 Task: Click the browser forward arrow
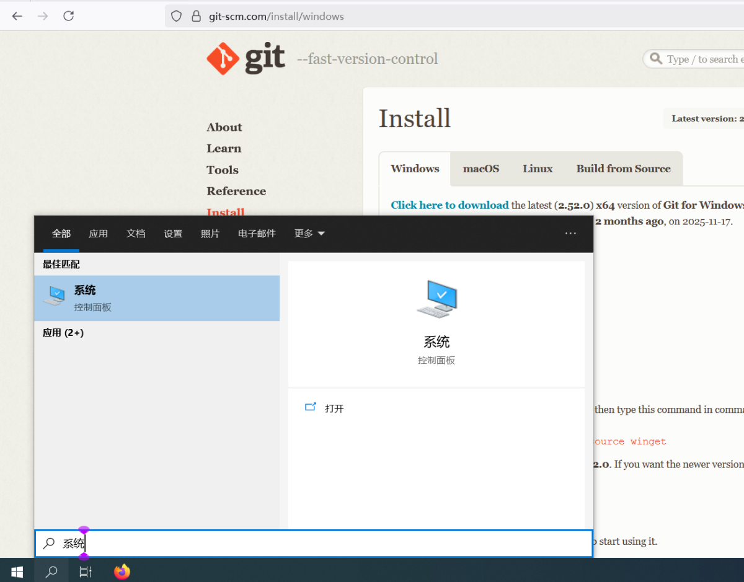point(43,16)
